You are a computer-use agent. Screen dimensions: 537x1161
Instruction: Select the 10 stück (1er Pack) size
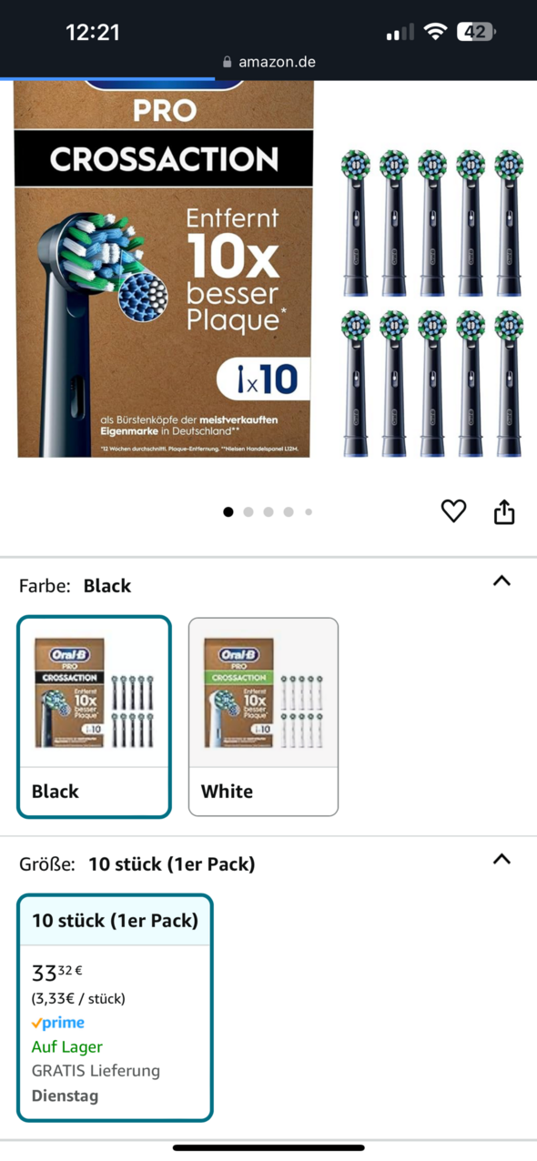(x=115, y=1007)
